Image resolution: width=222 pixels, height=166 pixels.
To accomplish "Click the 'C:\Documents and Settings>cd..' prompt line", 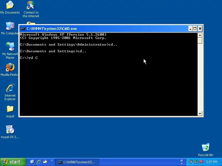I will tap(53, 51).
